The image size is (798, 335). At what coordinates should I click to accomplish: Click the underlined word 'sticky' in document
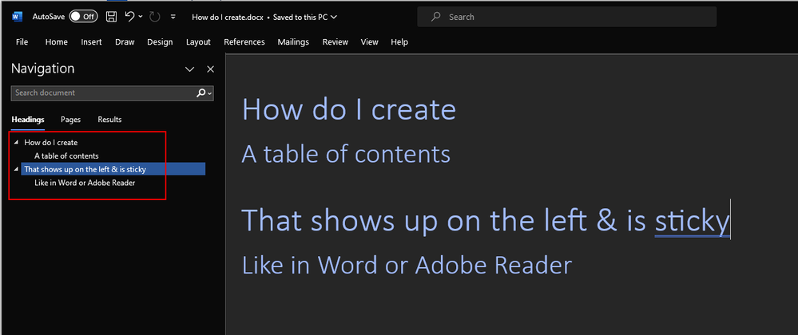click(x=692, y=223)
